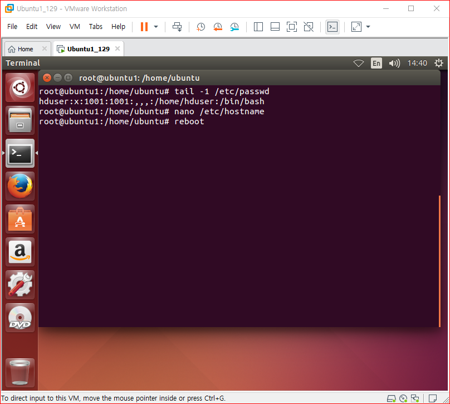Open the power options dropdown arrow
This screenshot has height=404, width=450.
coord(156,27)
